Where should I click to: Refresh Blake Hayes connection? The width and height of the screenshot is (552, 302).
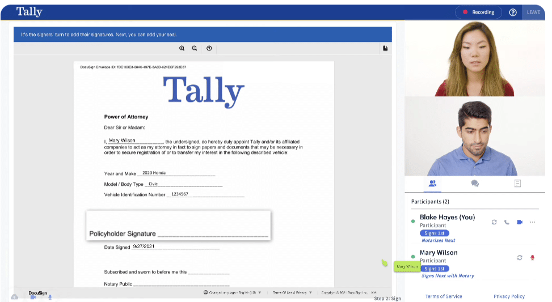click(494, 222)
